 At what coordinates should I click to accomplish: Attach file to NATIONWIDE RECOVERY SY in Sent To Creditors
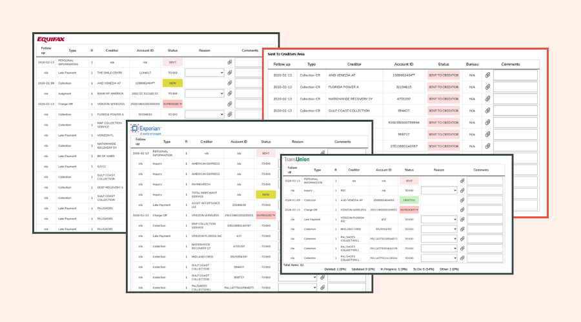pyautogui.click(x=487, y=99)
